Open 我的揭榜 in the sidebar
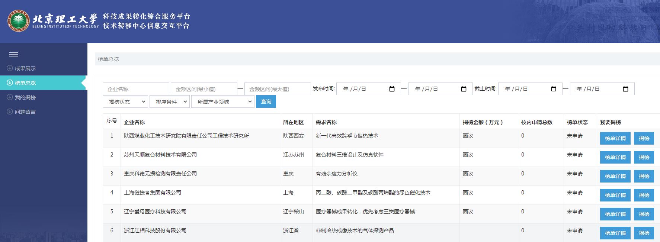The image size is (660, 242). point(25,97)
